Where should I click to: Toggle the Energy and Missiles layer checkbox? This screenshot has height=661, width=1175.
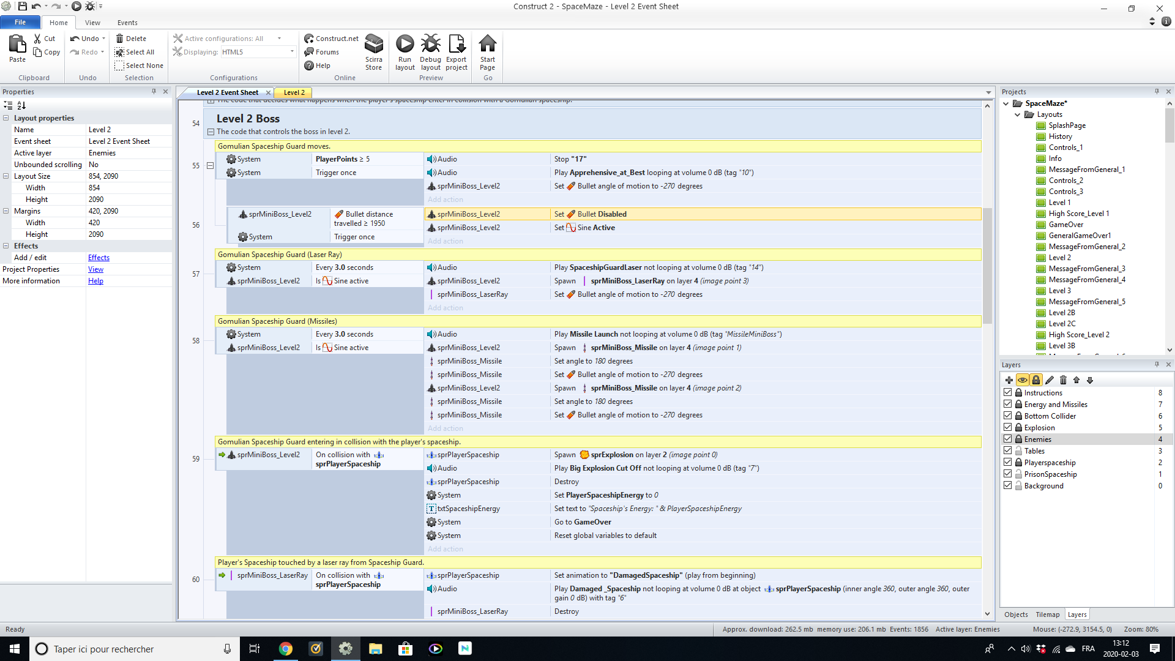pyautogui.click(x=1008, y=404)
